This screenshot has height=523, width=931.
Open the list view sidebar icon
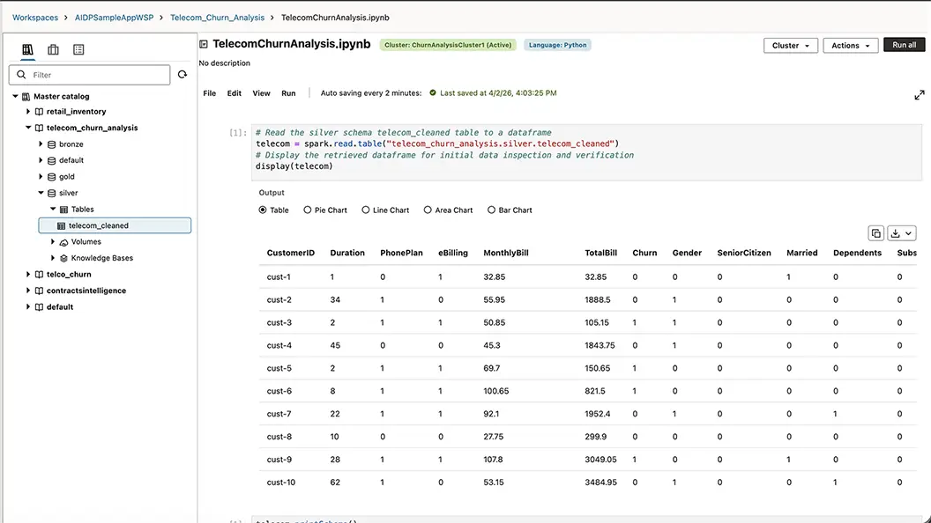tap(78, 50)
